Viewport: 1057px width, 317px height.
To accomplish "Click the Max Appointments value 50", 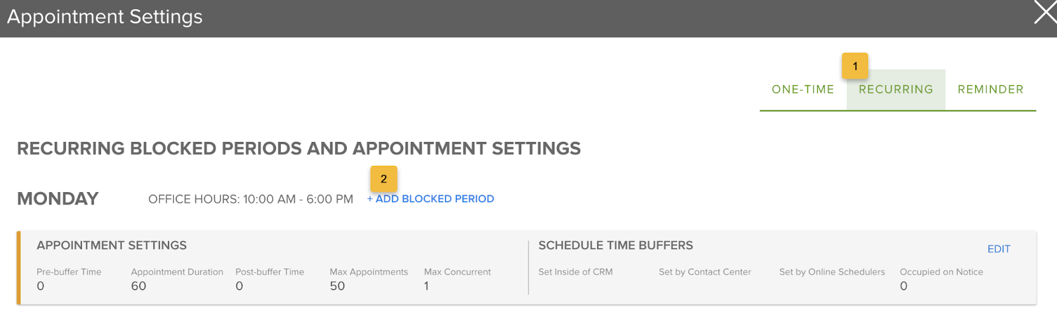I will [338, 286].
